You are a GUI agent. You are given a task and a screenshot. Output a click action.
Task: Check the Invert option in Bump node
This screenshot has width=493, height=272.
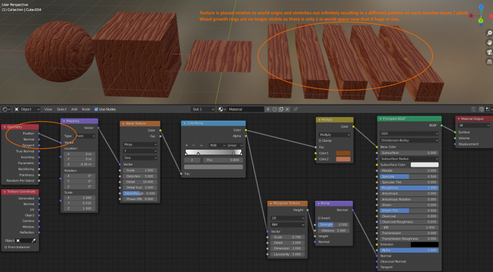[x=319, y=218]
